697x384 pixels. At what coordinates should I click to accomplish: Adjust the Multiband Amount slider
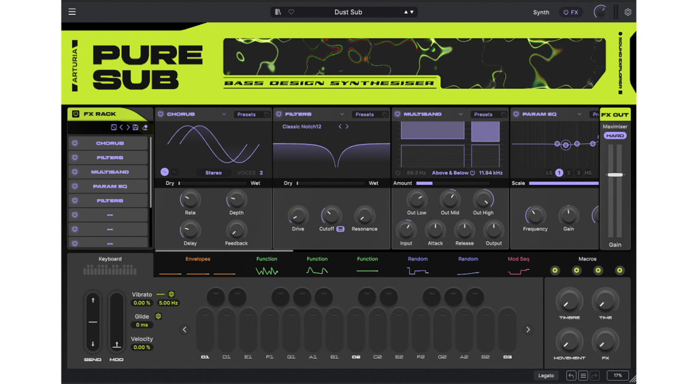452,183
